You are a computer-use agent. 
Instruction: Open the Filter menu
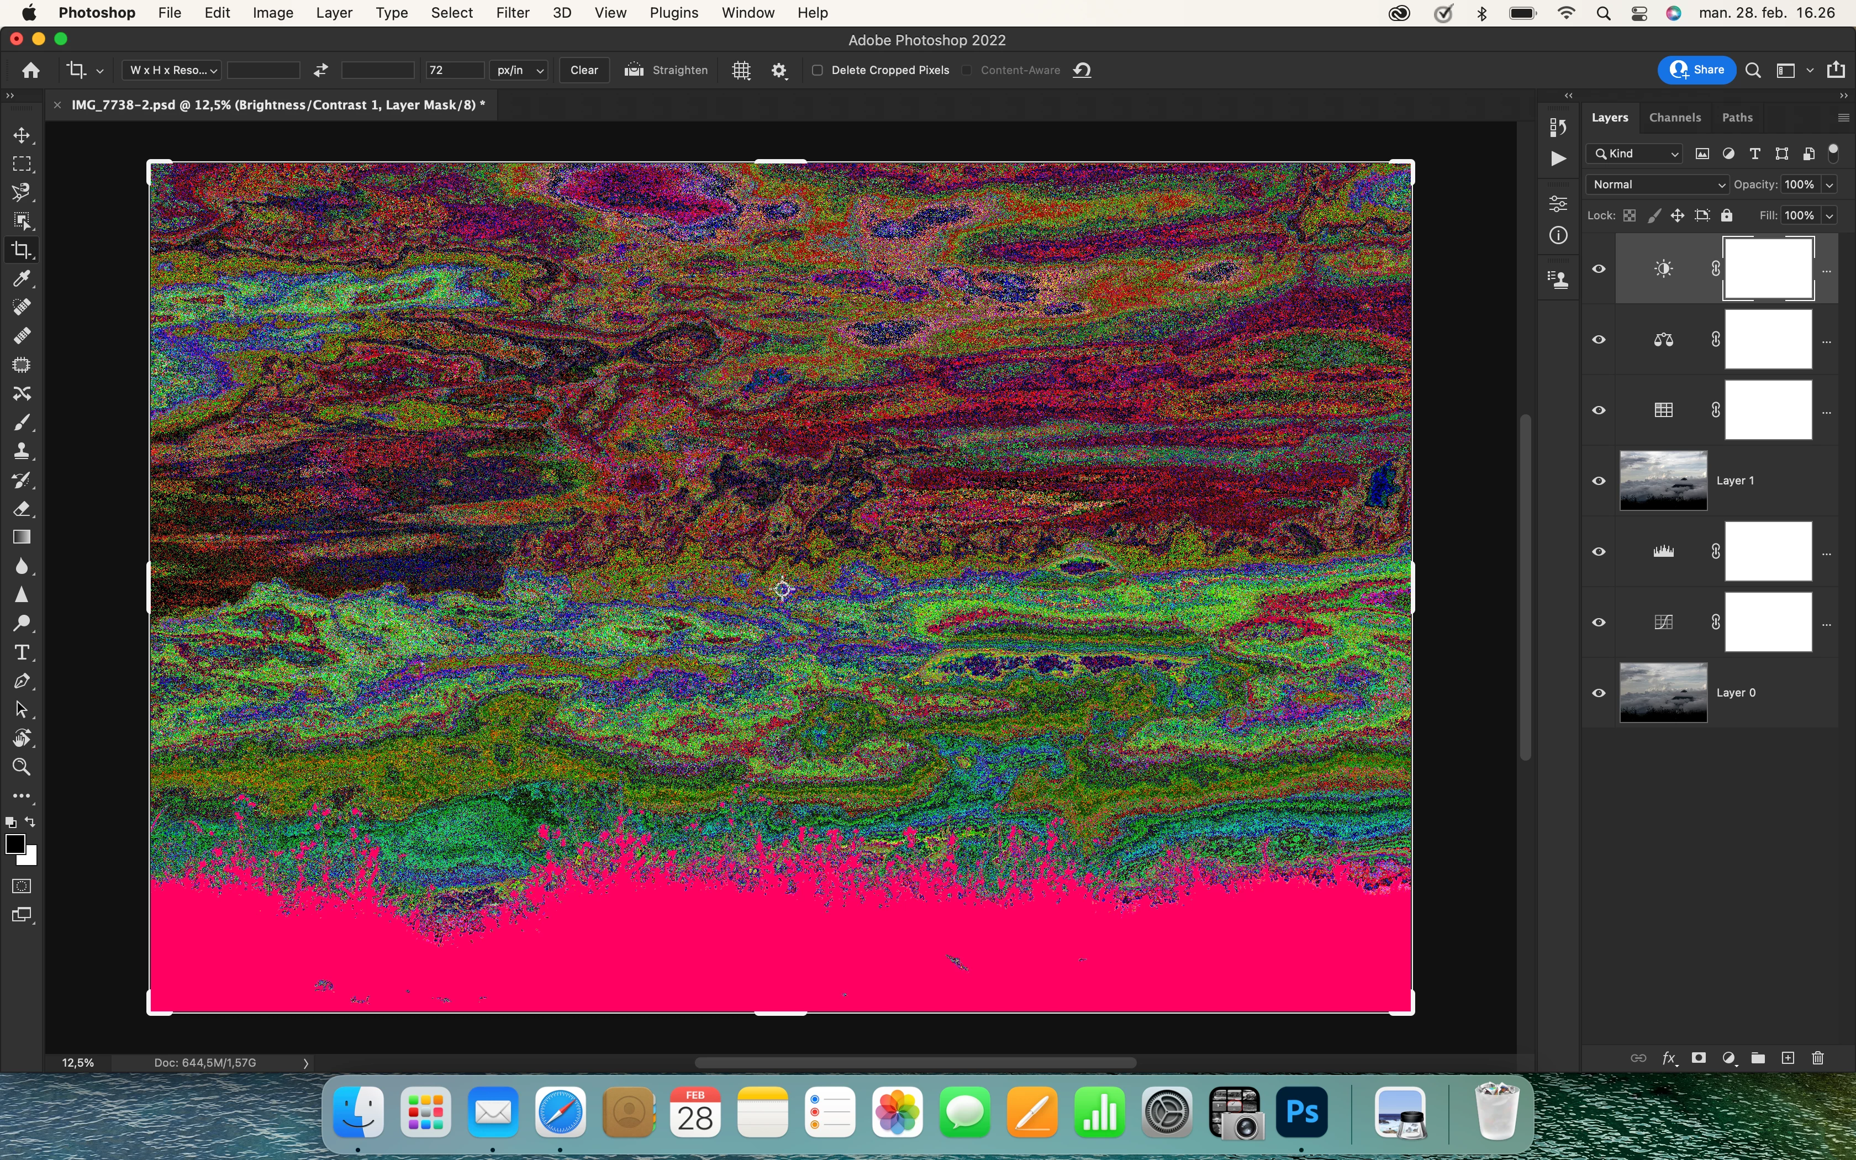coord(512,13)
